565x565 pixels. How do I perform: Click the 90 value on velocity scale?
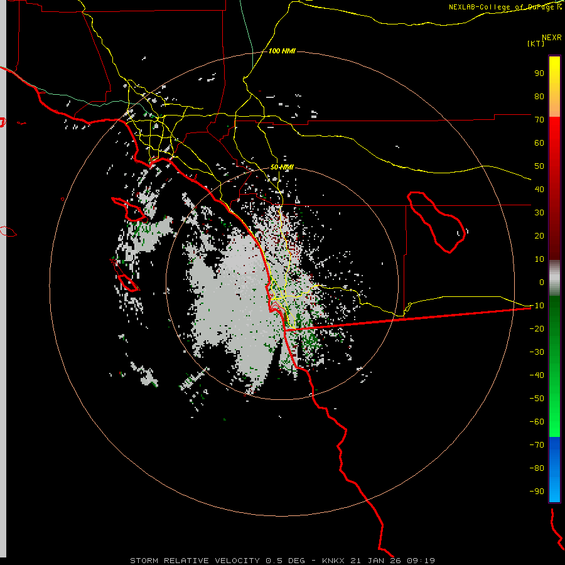(x=539, y=73)
